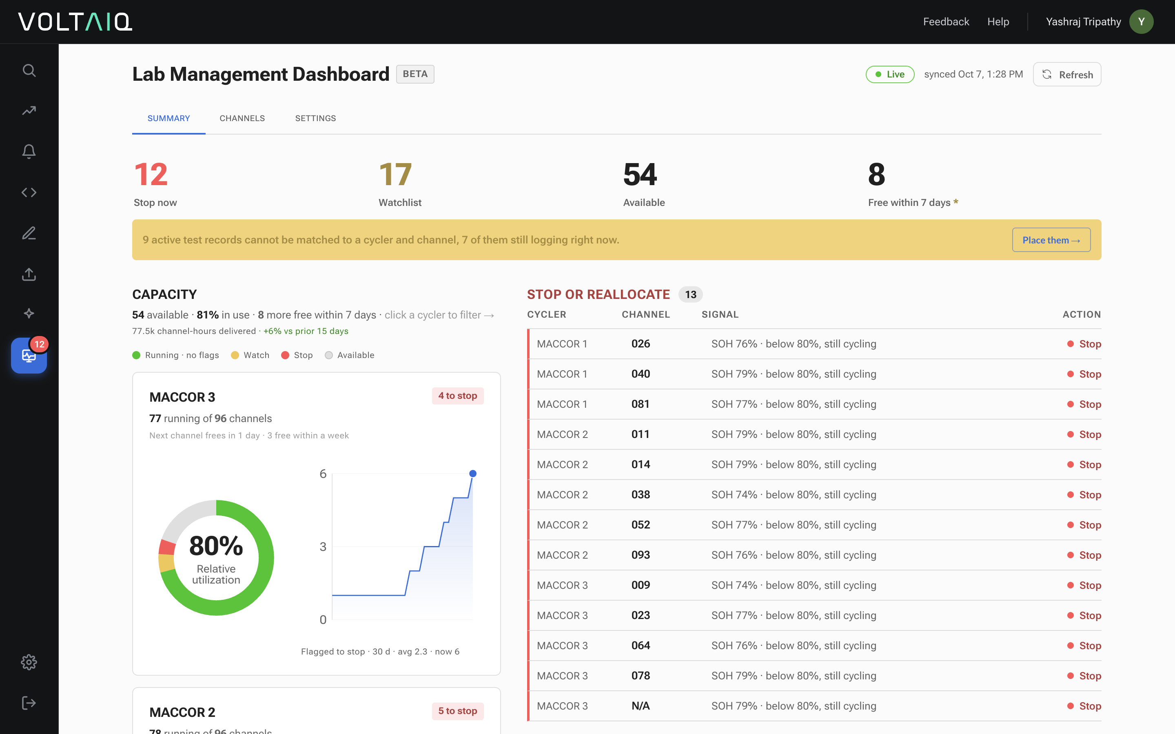Stop MACCOR 1 channel 040
Image resolution: width=1175 pixels, height=734 pixels.
point(1084,374)
